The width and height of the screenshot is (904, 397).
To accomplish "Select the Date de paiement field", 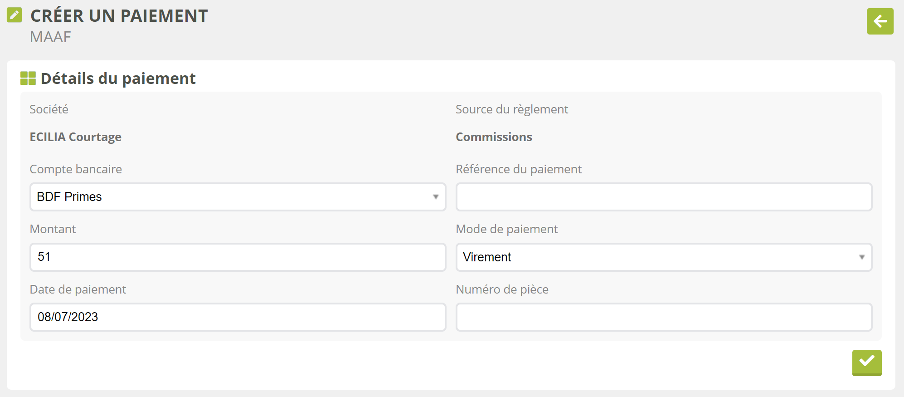I will point(238,317).
